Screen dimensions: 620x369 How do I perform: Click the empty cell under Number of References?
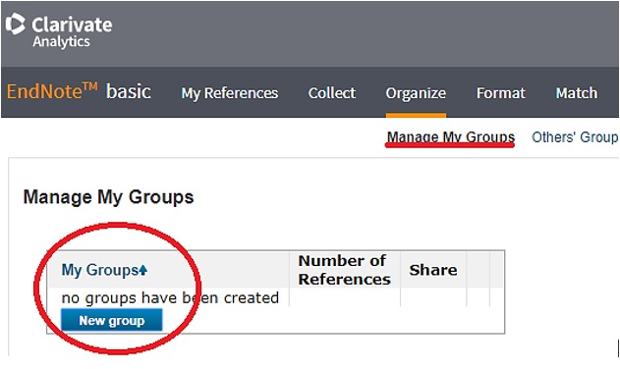click(345, 297)
